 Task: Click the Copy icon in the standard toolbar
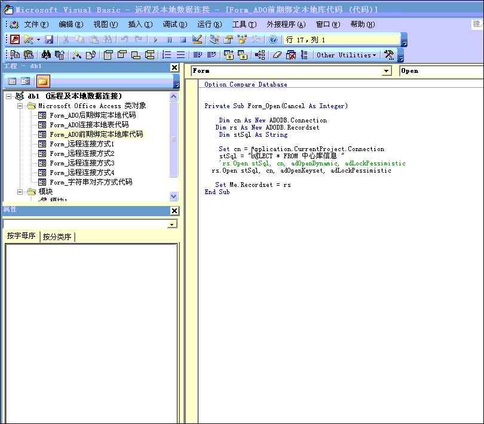point(79,39)
